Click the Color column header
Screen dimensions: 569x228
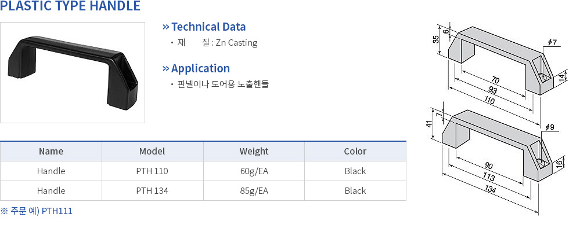click(x=355, y=151)
